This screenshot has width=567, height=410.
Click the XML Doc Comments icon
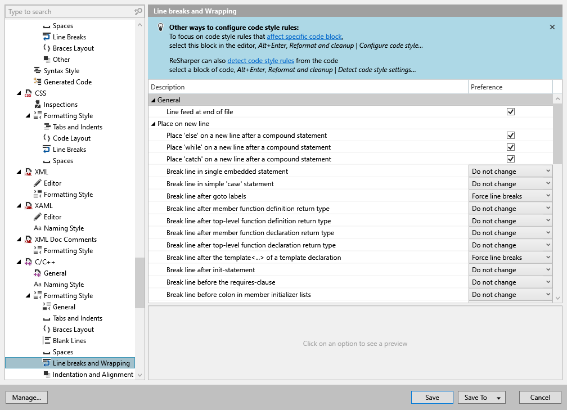click(x=29, y=239)
